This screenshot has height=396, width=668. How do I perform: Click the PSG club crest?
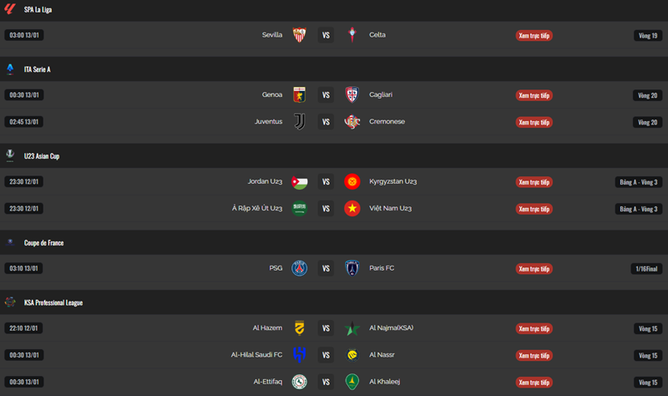tap(299, 269)
